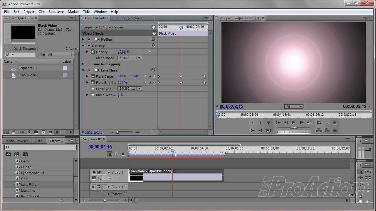Toggle Video 1 track output eye
Screen dimensions: 376x211
(94, 172)
